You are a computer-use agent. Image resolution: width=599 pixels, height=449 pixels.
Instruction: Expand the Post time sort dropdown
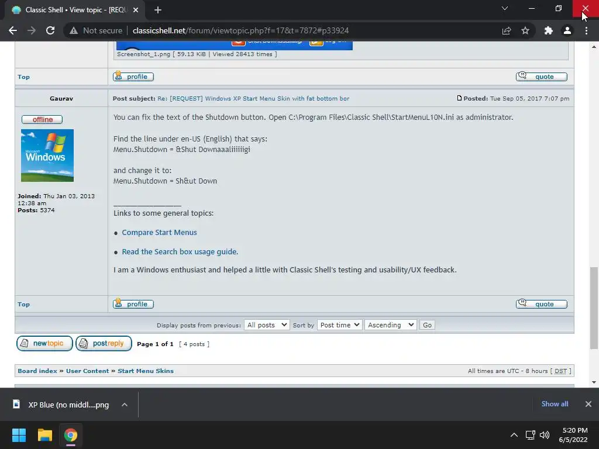pos(340,325)
